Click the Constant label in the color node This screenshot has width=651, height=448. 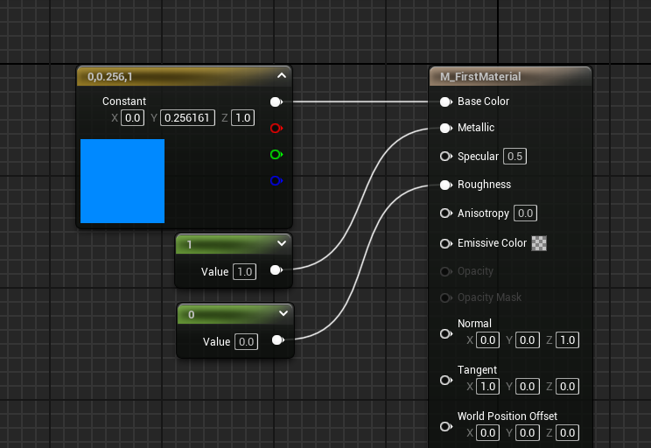click(124, 101)
